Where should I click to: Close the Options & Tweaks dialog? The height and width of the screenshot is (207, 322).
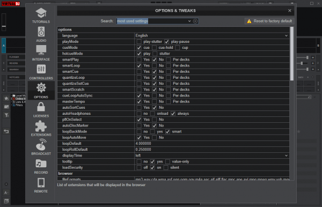click(x=290, y=11)
